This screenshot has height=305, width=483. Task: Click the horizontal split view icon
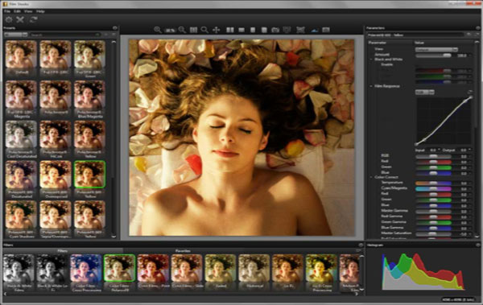pos(242,30)
